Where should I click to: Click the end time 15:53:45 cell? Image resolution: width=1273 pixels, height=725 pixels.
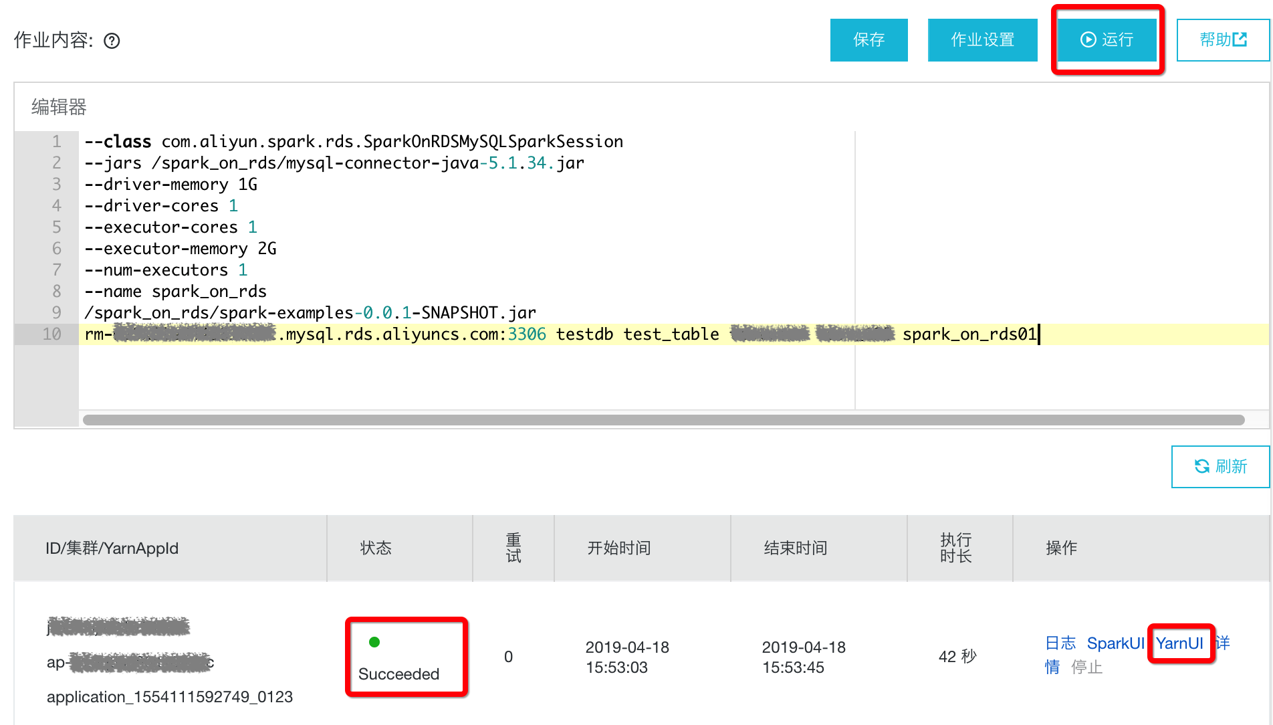(804, 657)
